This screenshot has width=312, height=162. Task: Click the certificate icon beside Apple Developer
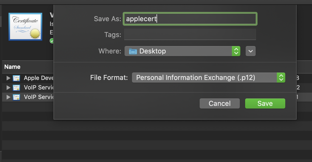point(16,78)
